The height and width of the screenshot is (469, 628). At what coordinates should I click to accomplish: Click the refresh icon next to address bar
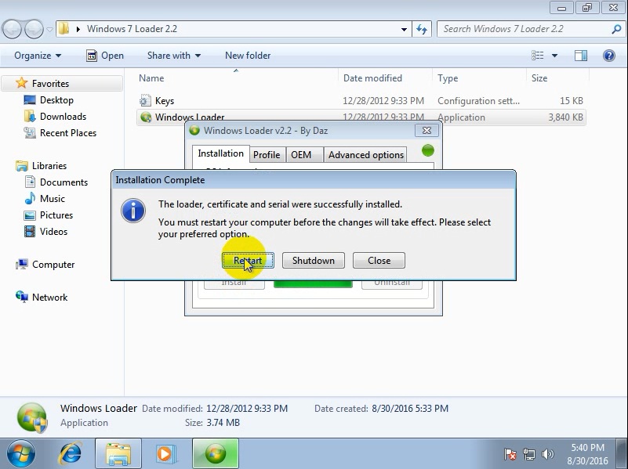pyautogui.click(x=422, y=29)
